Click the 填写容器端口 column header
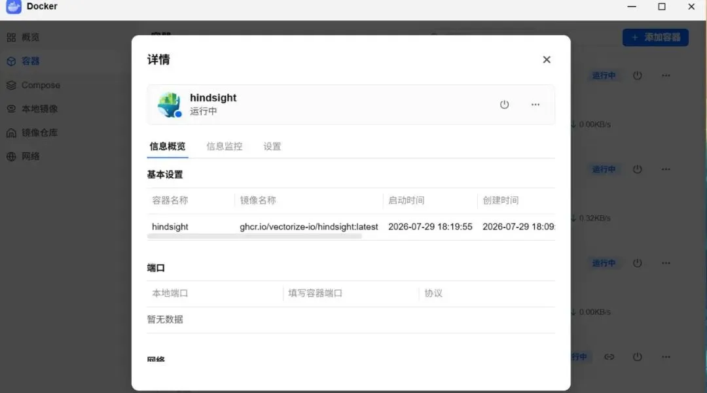Image resolution: width=707 pixels, height=393 pixels. tap(315, 294)
